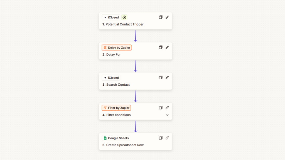The image size is (285, 160).
Task: Select the Search Contact step card
Action: click(135, 85)
